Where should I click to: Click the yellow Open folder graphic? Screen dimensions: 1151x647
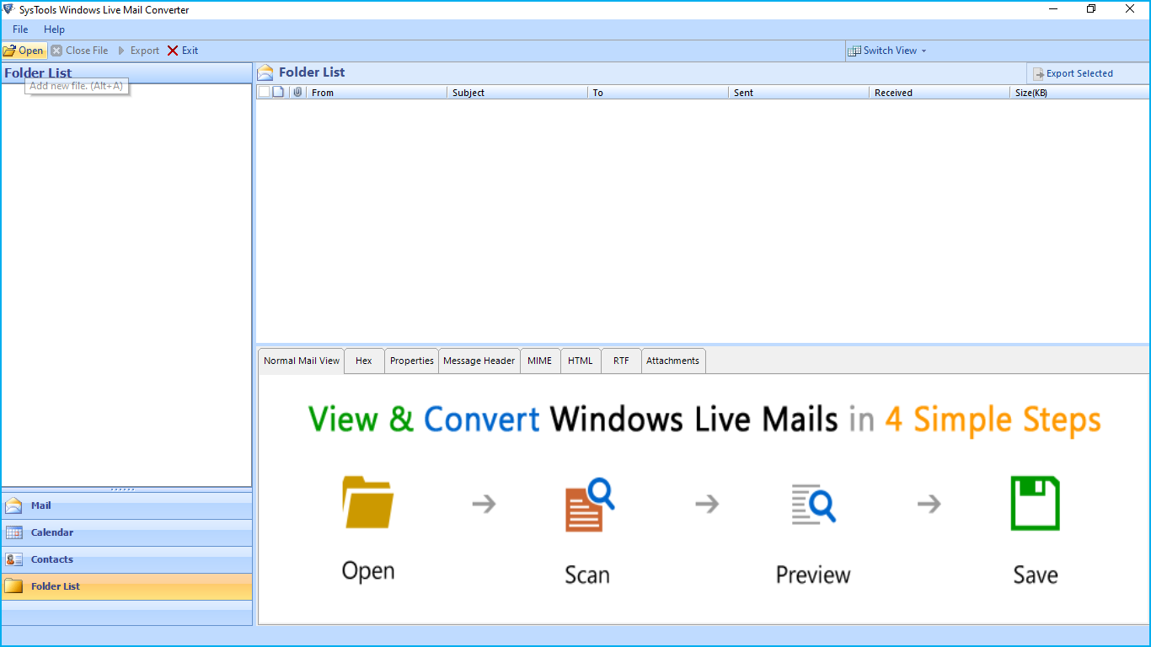[x=368, y=502]
